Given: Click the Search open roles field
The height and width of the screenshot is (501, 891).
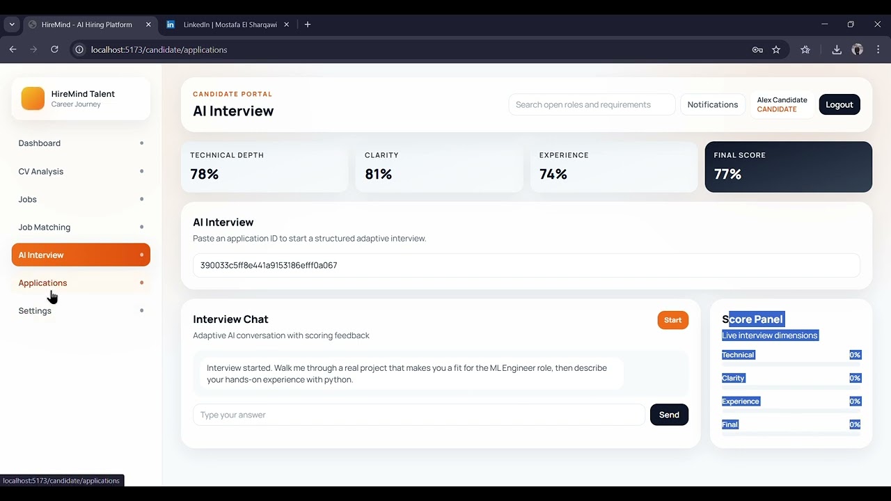Looking at the screenshot, I should pyautogui.click(x=592, y=104).
